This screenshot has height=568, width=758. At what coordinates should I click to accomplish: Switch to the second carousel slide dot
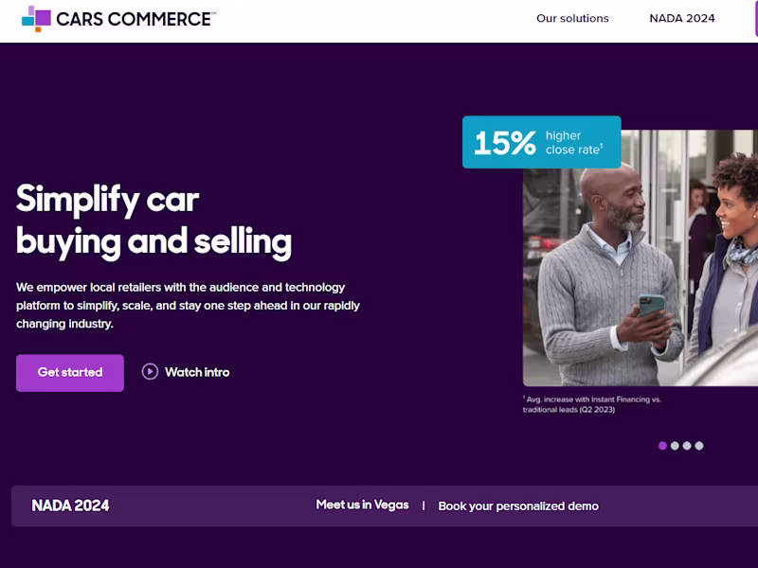click(x=675, y=446)
